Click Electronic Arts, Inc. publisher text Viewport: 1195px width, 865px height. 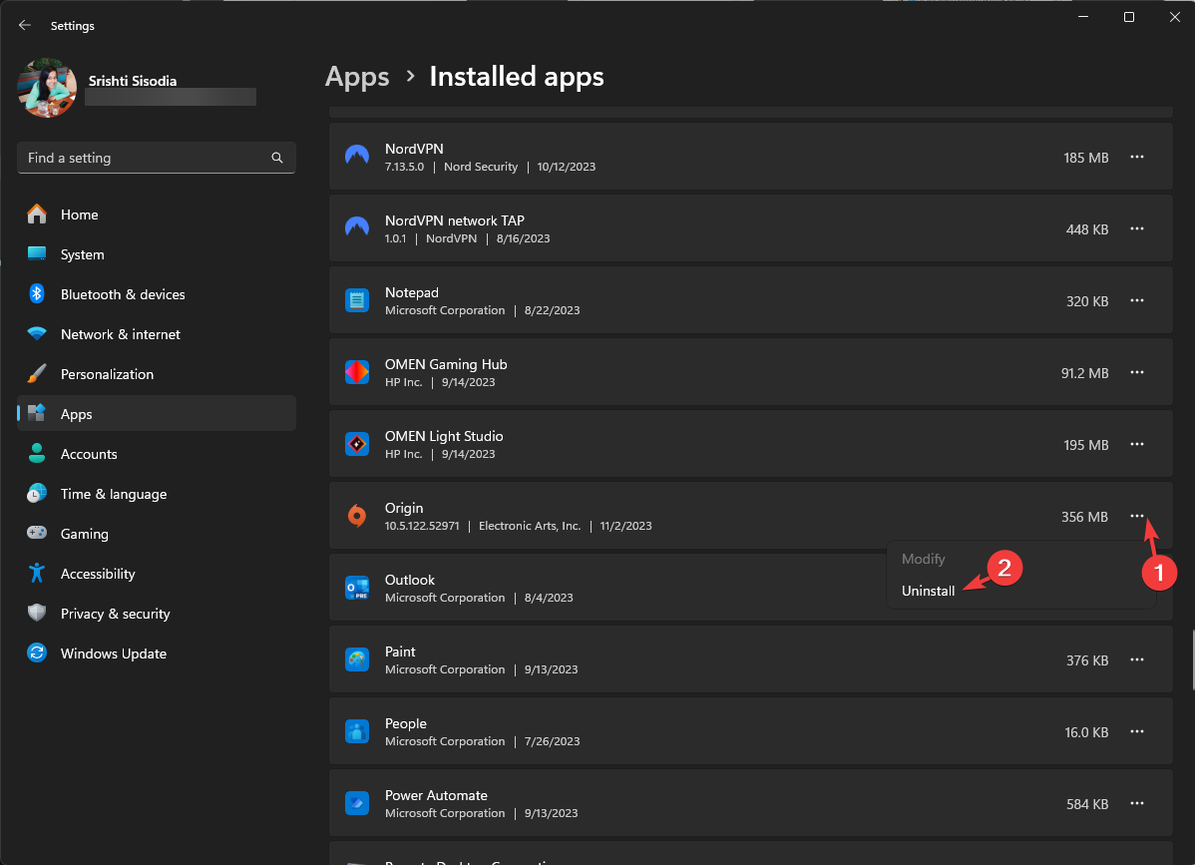(530, 526)
